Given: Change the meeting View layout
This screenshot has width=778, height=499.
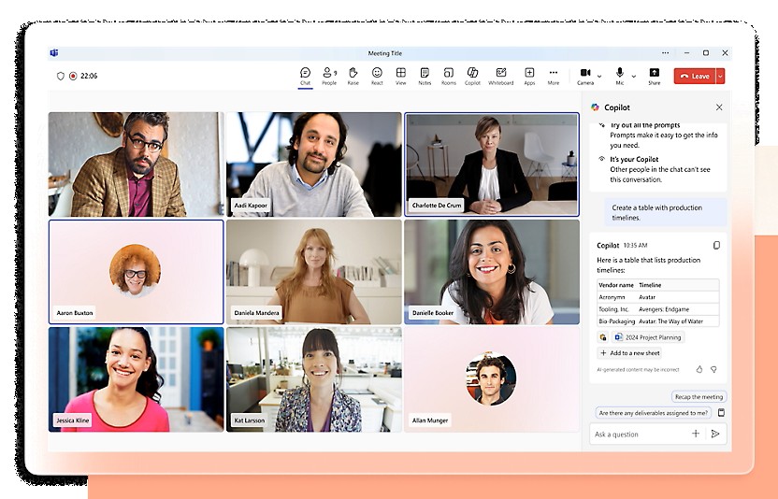Looking at the screenshot, I should point(401,77).
